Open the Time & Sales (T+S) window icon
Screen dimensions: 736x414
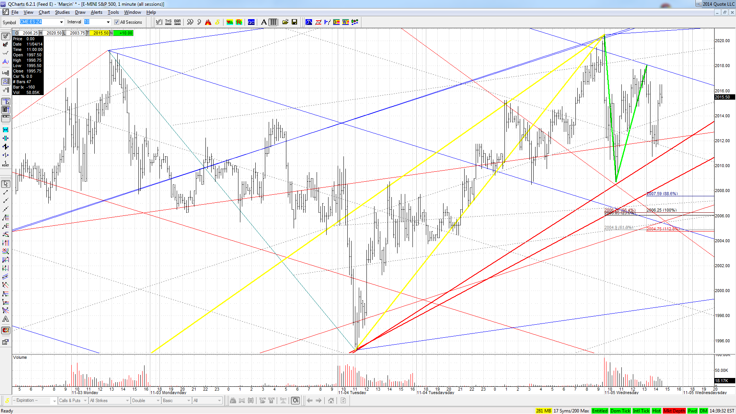168,22
